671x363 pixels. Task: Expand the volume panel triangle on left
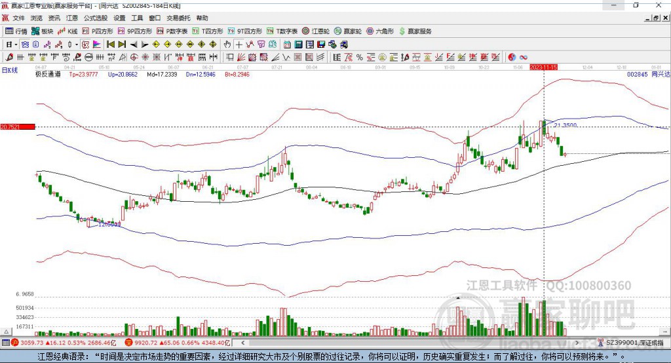(6, 332)
